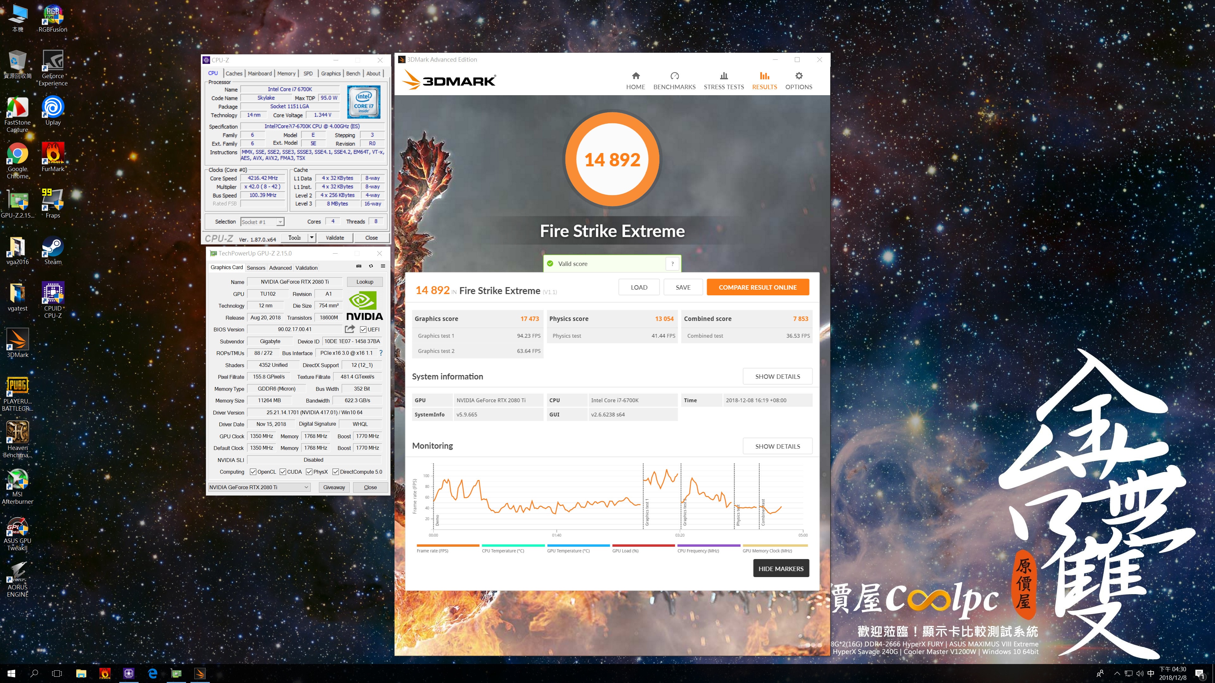Click the Windows Start button

[x=11, y=674]
